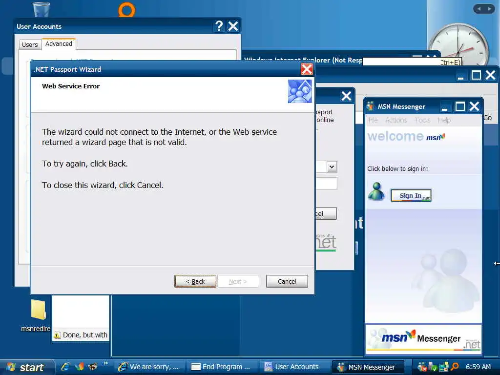The height and width of the screenshot is (375, 500).
Task: Switch to End Program taskbar button
Action: 223,367
